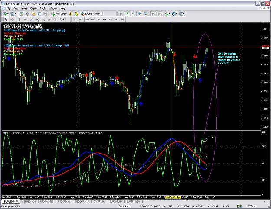Screen dimensions: 271x209
Task: Click the highlighted 2008.04.02 14:00 time label
Action: 173,197
